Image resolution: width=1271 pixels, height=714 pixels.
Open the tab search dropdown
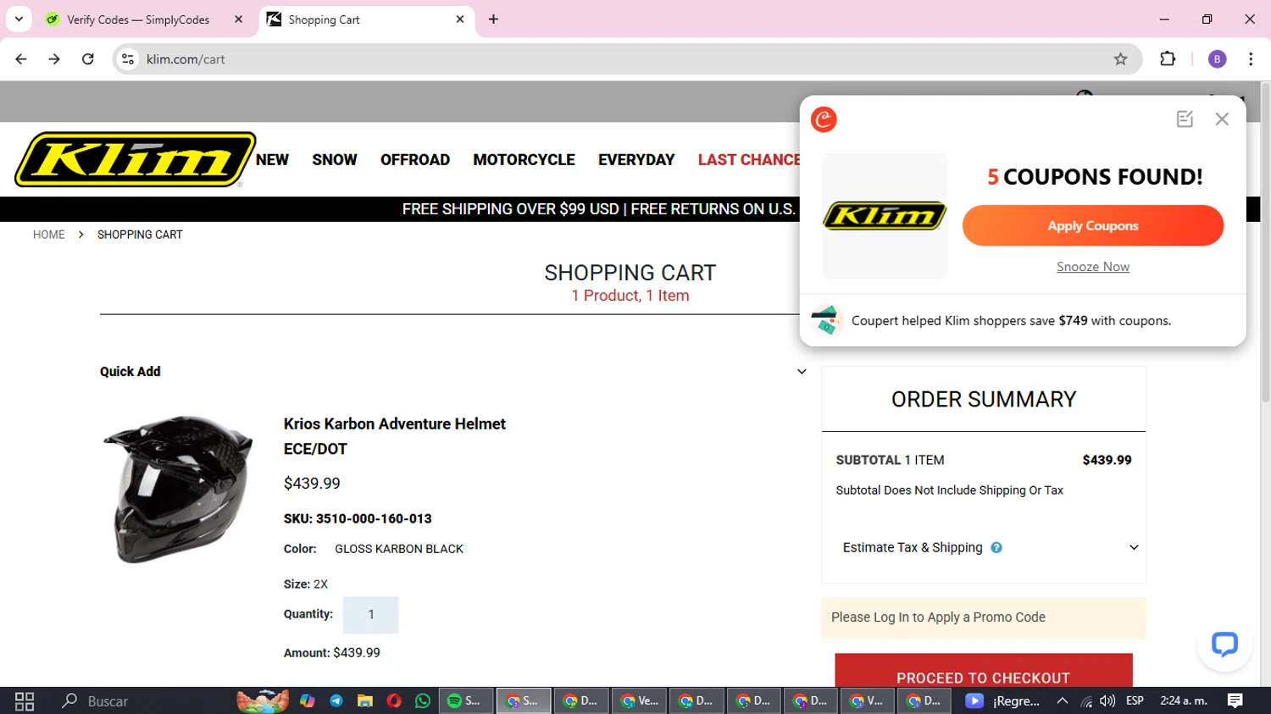pyautogui.click(x=19, y=19)
